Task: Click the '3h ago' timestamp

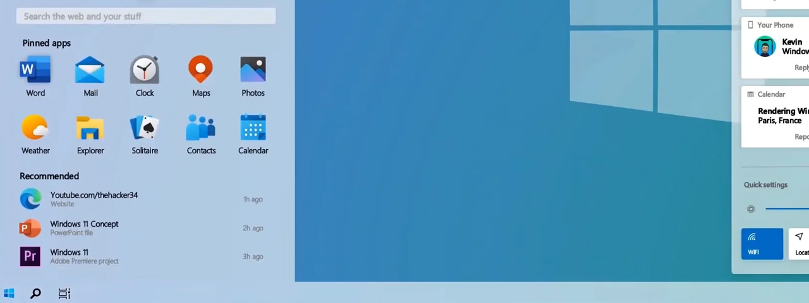Action: pos(253,256)
